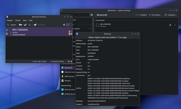Open the Device menu
Viewport: 181px width, 109px height.
(18, 20)
